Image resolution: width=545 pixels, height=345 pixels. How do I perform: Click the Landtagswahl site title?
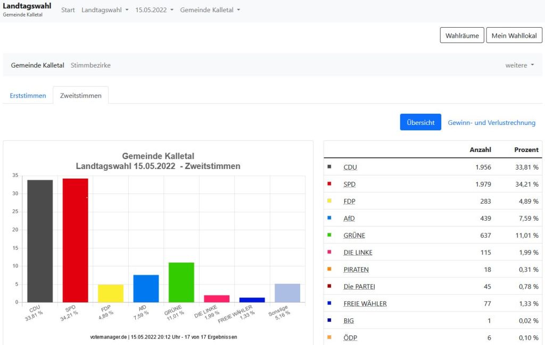[27, 6]
